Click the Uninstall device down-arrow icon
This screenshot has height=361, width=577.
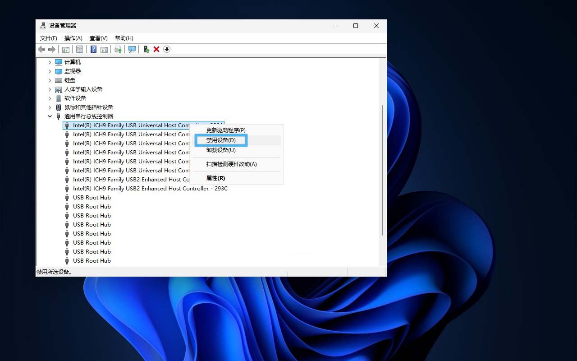[x=166, y=49]
